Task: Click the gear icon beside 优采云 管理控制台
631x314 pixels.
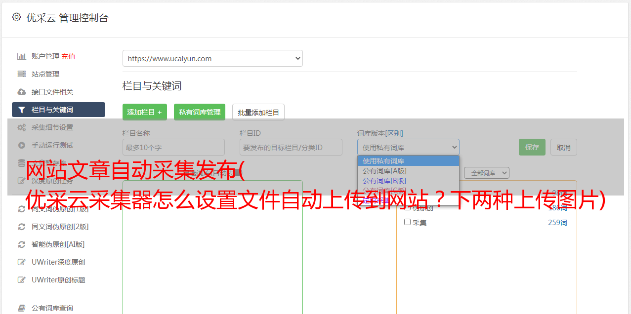Action: point(16,17)
